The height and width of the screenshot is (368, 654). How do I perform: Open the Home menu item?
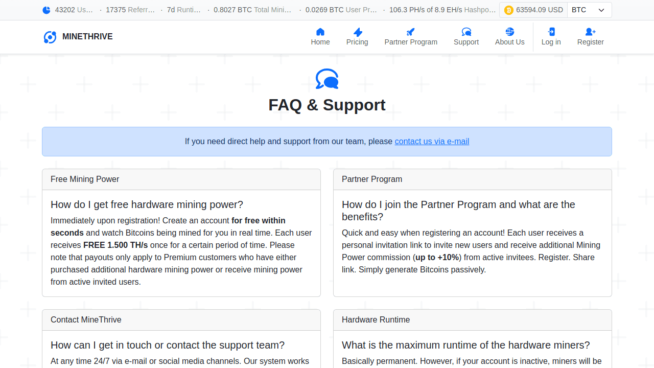320,42
